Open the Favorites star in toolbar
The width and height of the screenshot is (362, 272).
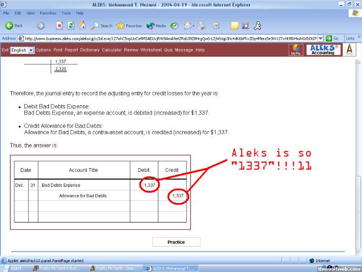(129, 26)
